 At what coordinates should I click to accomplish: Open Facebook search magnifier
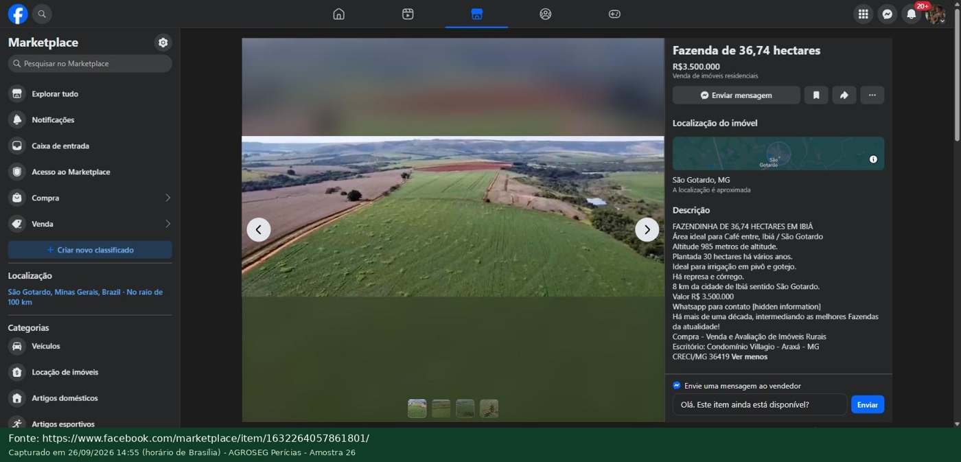(x=42, y=14)
